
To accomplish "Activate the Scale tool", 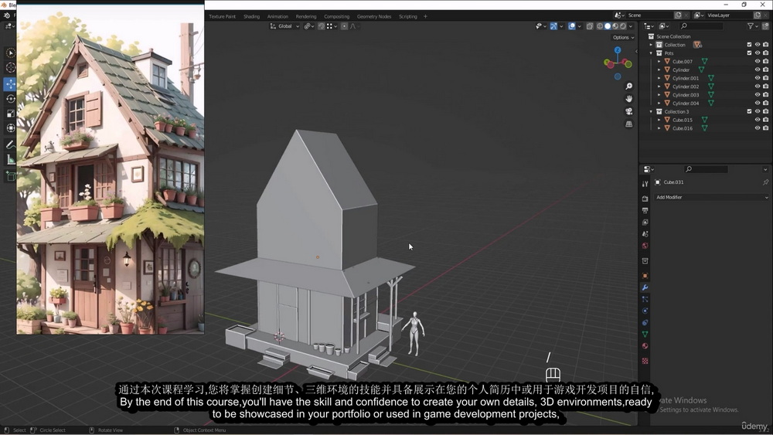I will pyautogui.click(x=10, y=114).
